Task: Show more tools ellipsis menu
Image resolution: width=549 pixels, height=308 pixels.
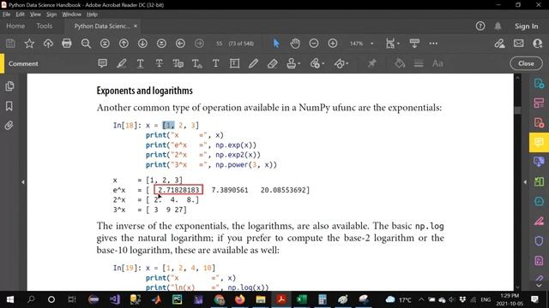Action: click(433, 44)
